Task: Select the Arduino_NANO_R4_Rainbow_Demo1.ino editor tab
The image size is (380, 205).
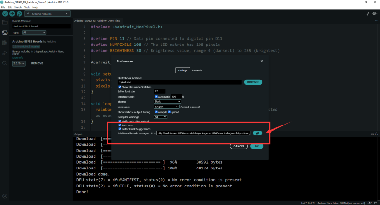Action: (97, 21)
